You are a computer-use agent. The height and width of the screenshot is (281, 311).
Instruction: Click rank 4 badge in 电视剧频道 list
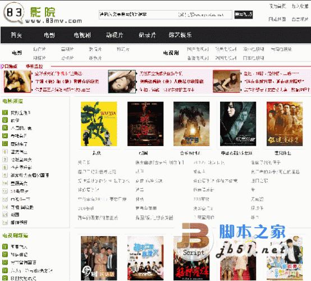pyautogui.click(x=5, y=270)
